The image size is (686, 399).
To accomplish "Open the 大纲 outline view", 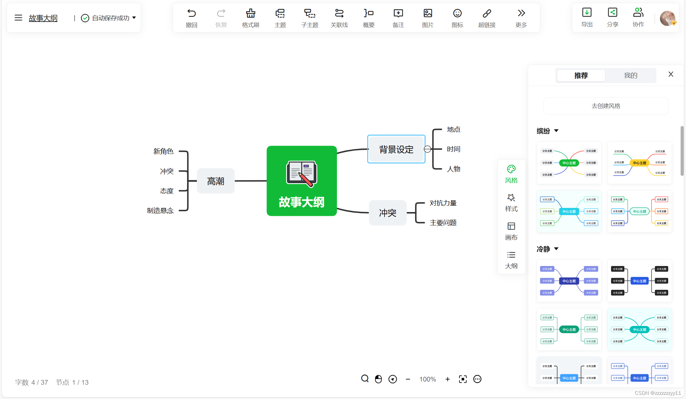I will coord(511,255).
